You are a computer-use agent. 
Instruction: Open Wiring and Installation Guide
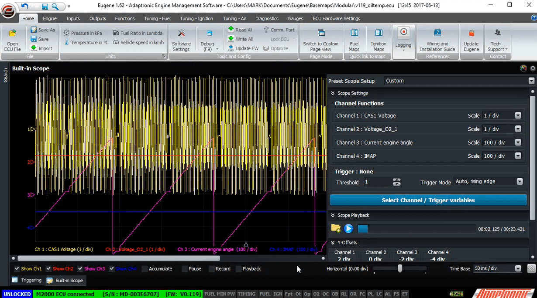click(x=437, y=40)
